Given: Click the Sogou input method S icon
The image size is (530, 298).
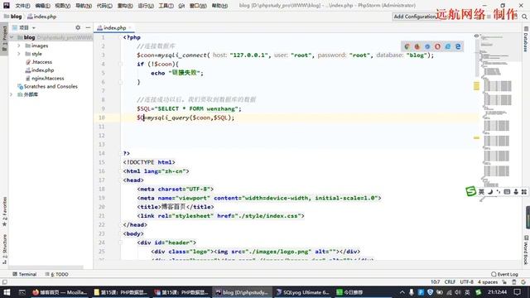Looking at the screenshot, I should pos(470,191).
